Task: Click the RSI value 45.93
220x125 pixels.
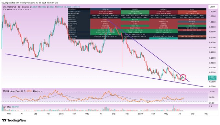Action: coord(29,91)
